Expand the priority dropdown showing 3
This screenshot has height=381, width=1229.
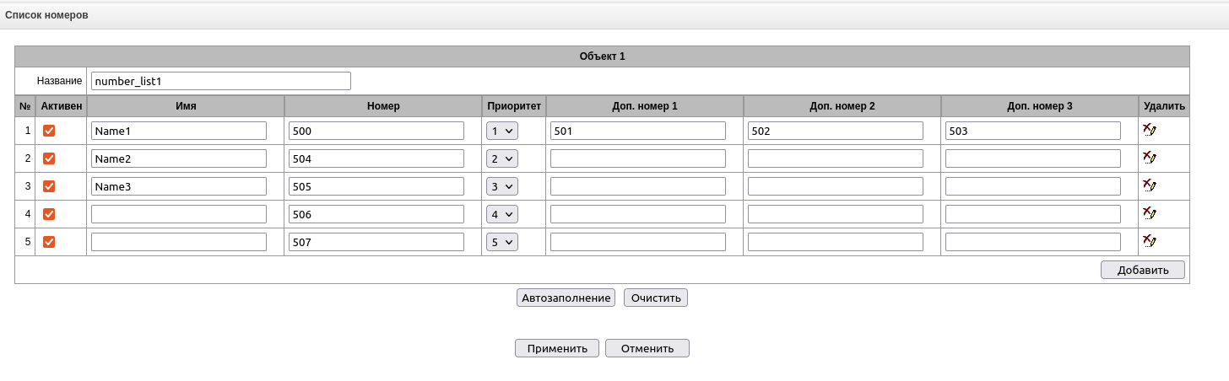502,186
